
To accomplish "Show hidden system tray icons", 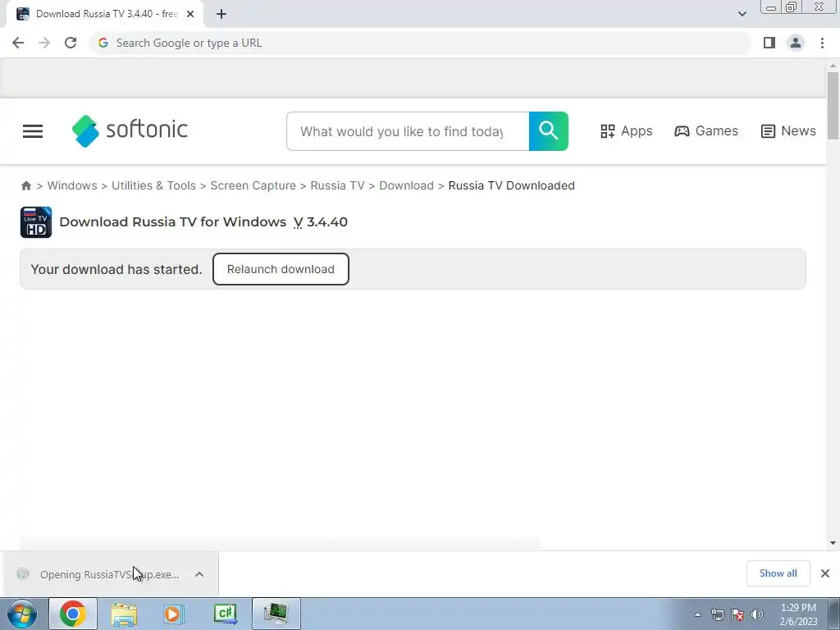I will [x=697, y=614].
